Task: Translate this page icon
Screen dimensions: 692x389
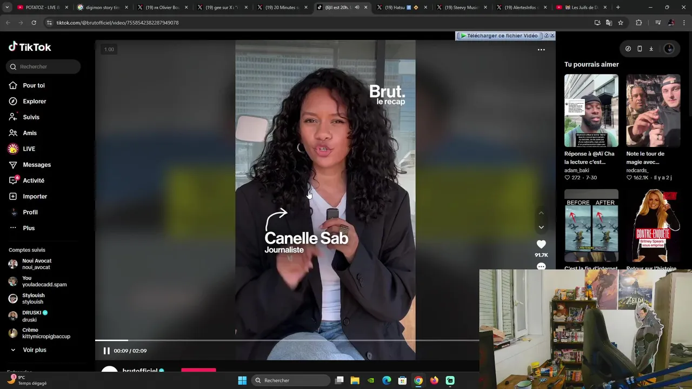Action: [x=609, y=23]
